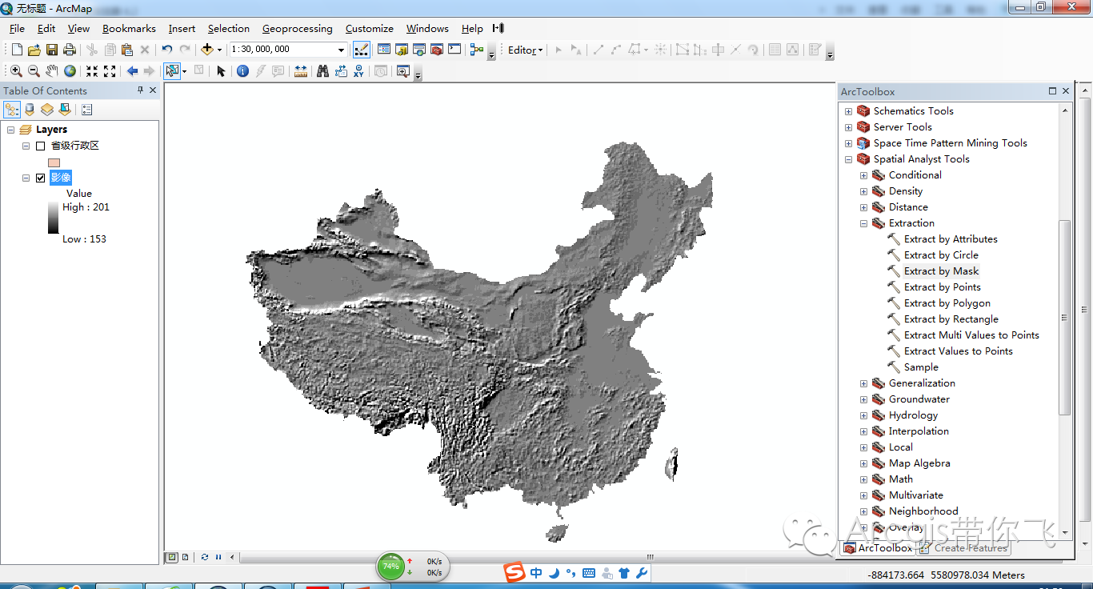Pause map drawing
1093x589 pixels.
tap(218, 557)
